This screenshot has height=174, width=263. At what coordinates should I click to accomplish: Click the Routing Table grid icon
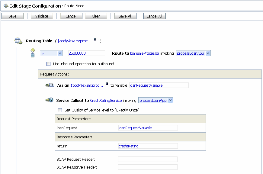pyautogui.click(x=18, y=41)
